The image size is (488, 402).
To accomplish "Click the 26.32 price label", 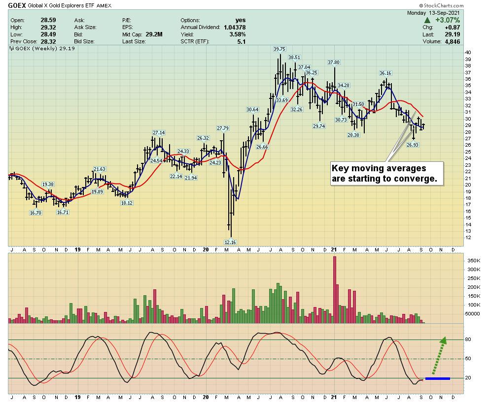I will click(x=203, y=138).
